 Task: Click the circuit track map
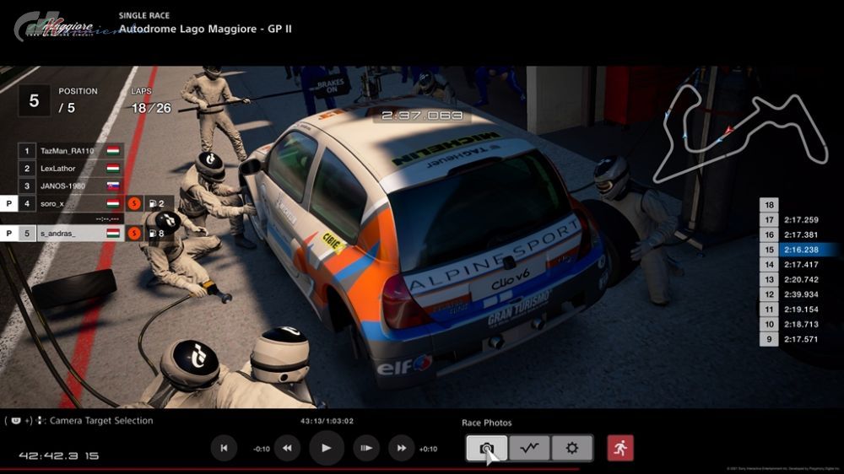point(741,133)
